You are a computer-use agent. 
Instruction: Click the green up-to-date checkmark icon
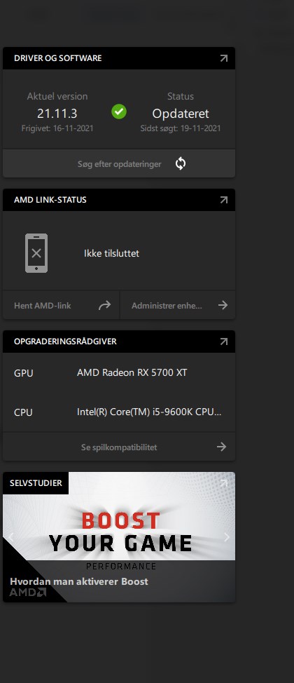click(119, 111)
